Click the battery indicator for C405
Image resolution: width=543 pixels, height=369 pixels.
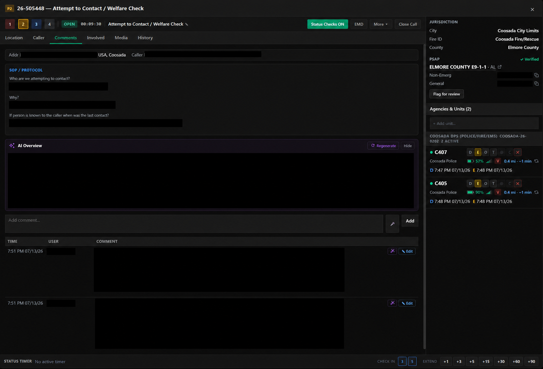(475, 192)
